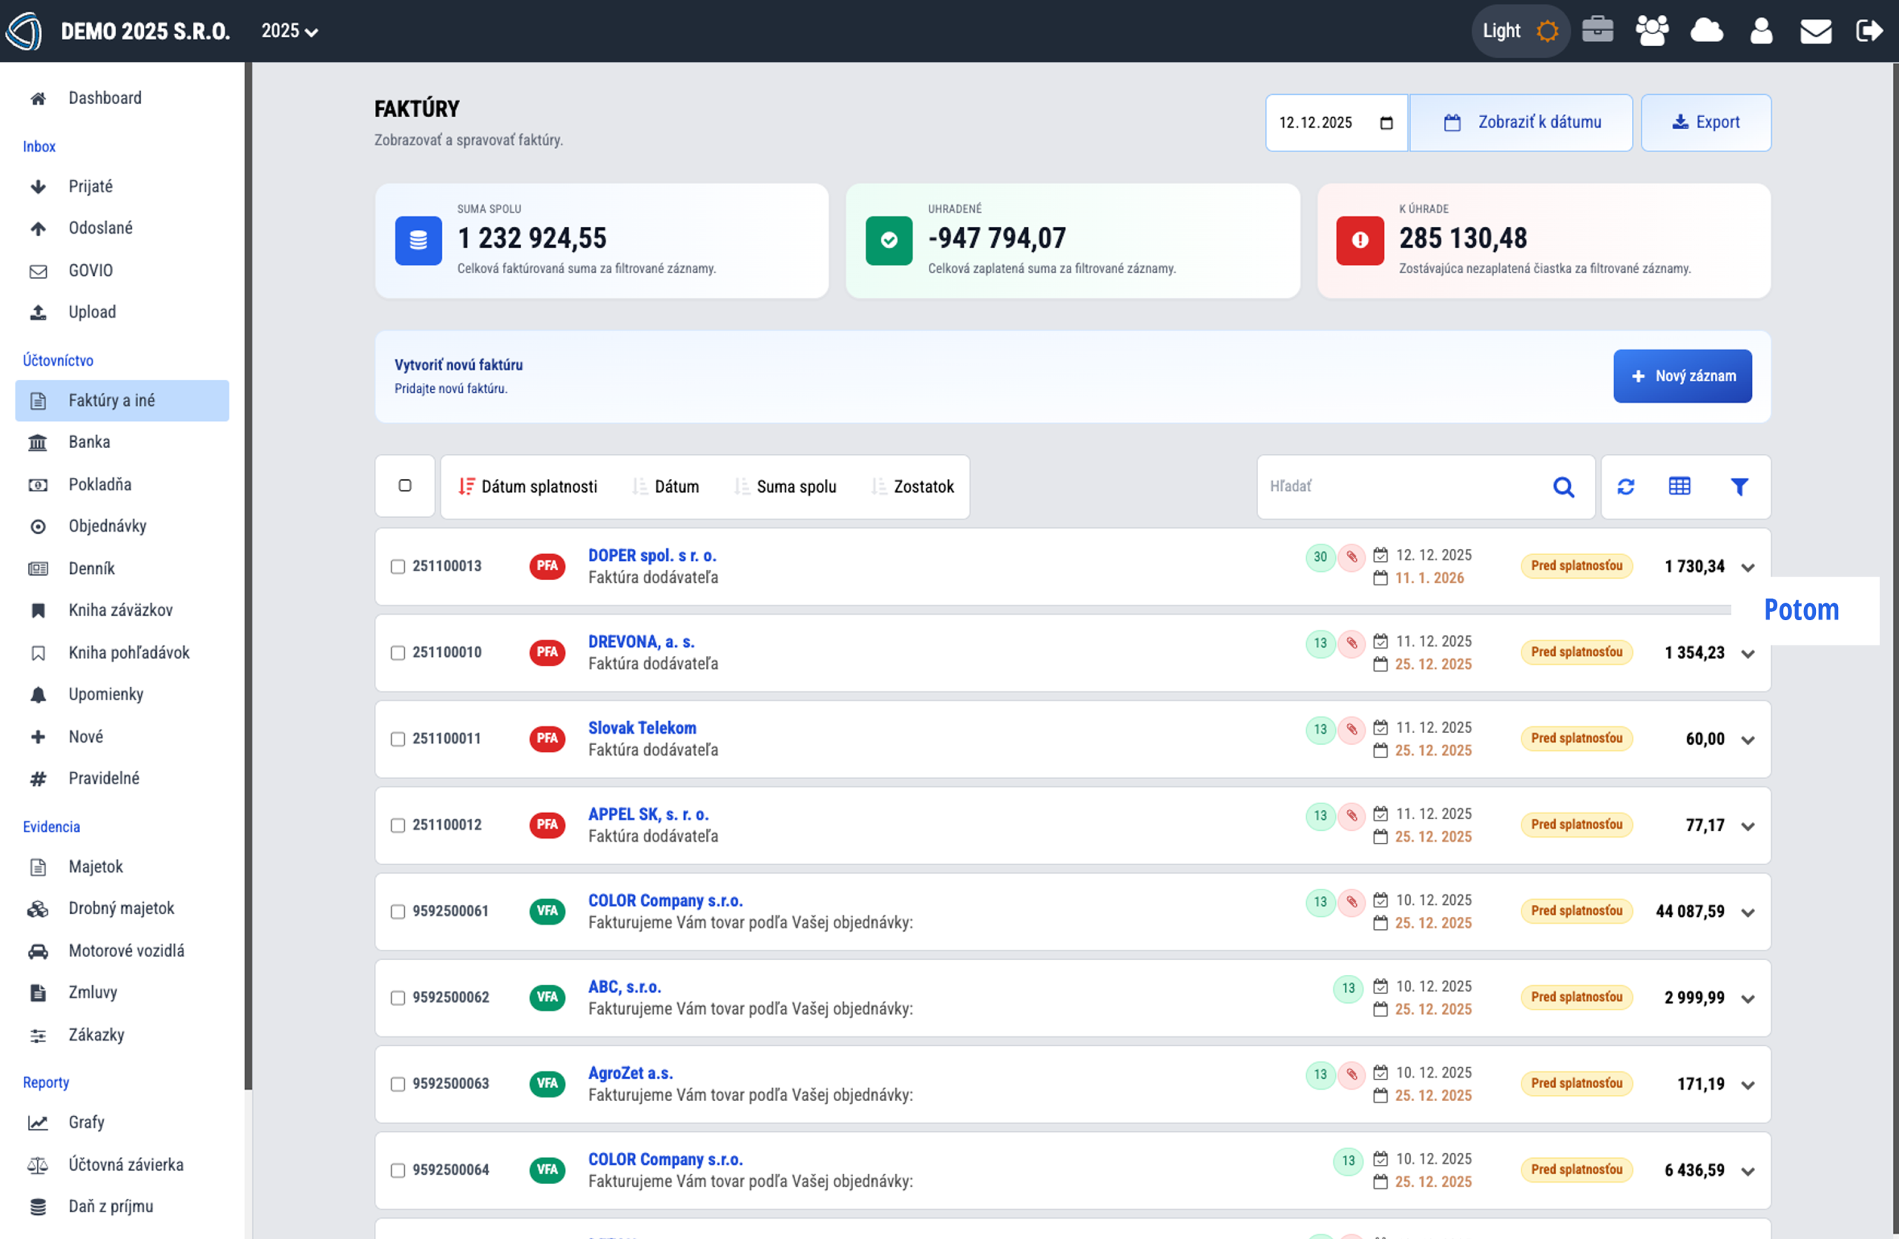
Task: Select checkbox for invoice 9592500062
Action: coord(398,998)
